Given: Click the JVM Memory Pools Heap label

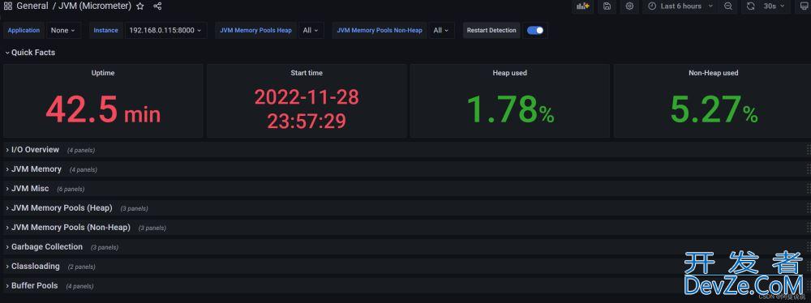Looking at the screenshot, I should [256, 30].
